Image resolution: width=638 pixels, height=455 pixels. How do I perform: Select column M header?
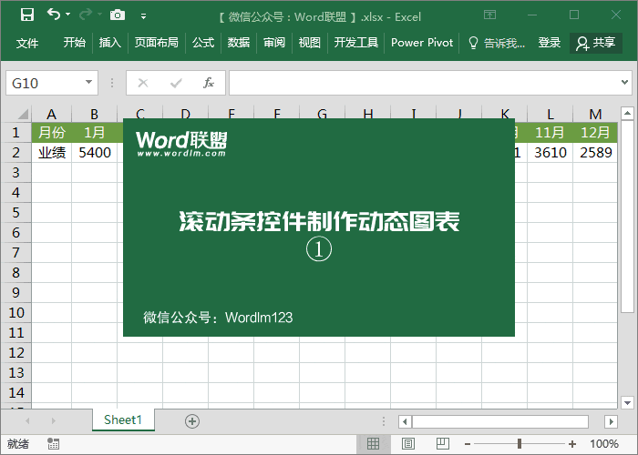pyautogui.click(x=595, y=114)
